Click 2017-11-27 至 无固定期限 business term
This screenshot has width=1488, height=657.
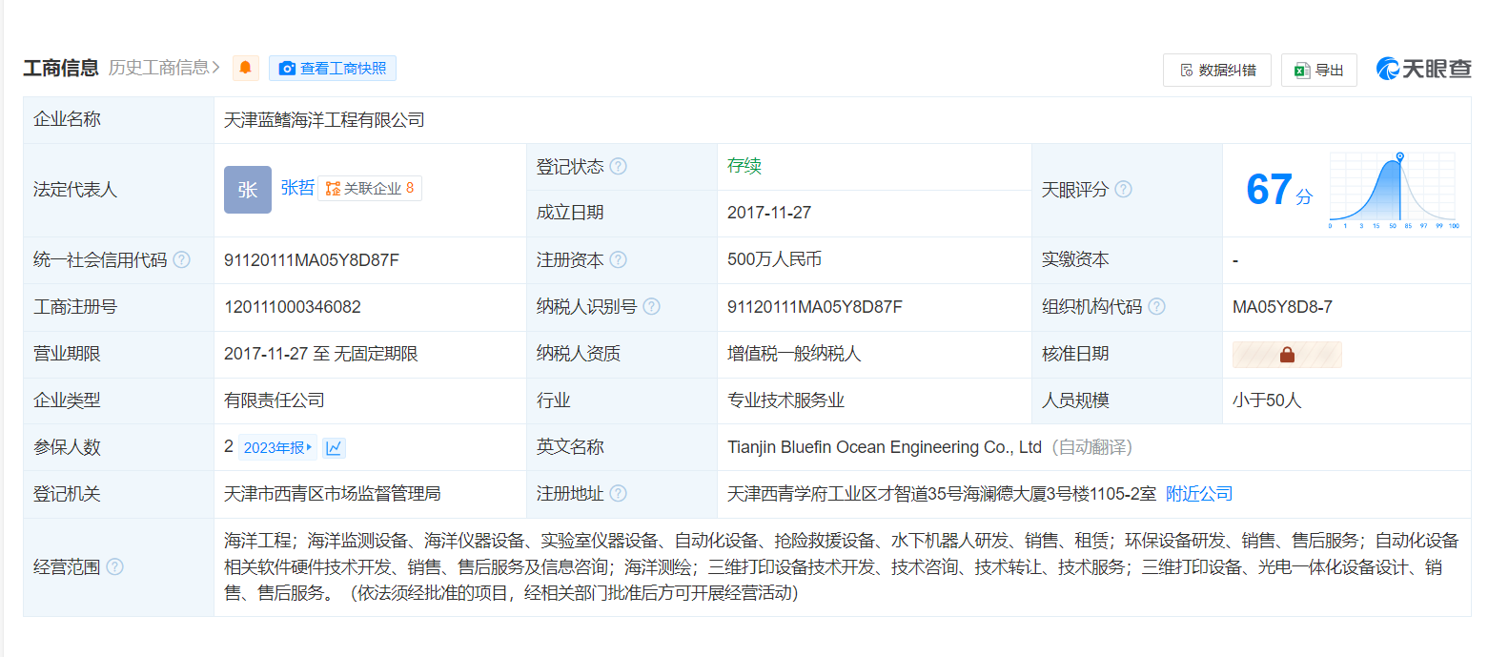tap(321, 354)
